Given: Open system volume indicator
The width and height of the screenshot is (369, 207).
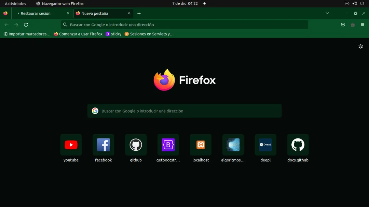Looking at the screenshot, I should (x=355, y=3).
